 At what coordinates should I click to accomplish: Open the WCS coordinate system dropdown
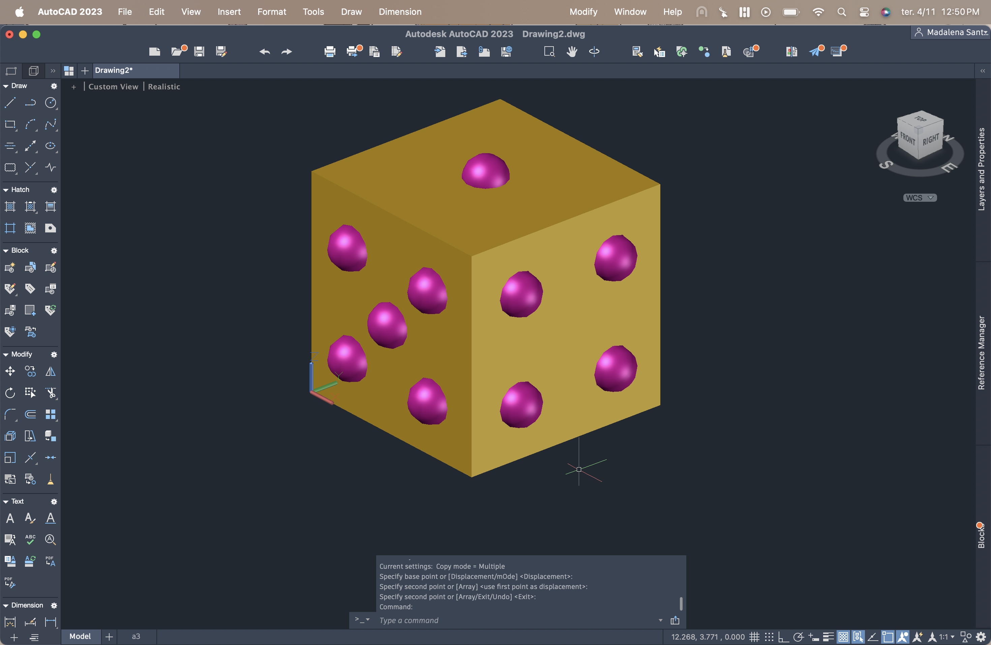click(920, 197)
